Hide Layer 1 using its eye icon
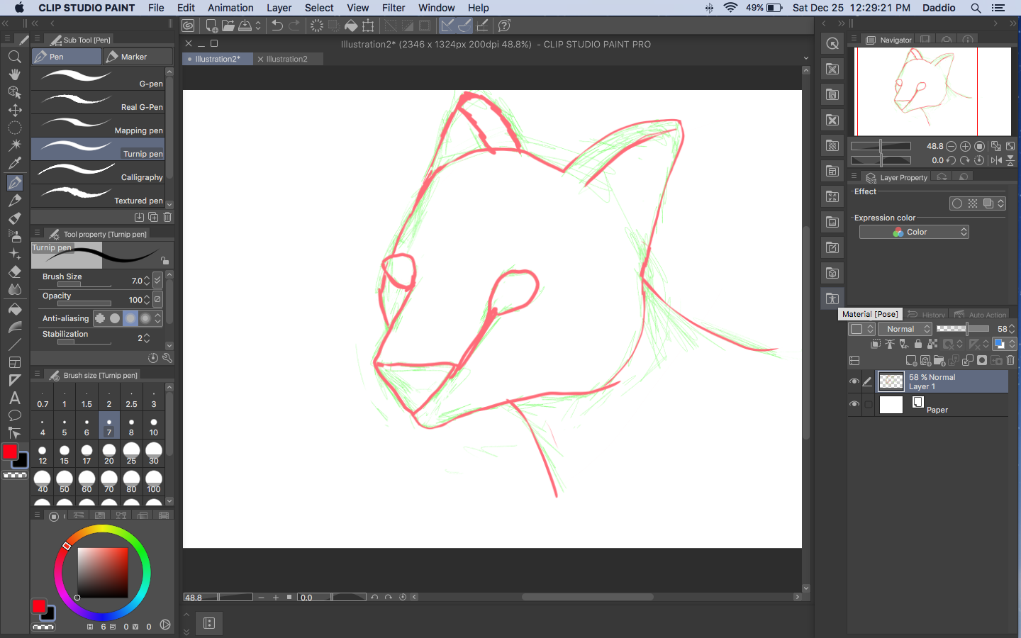This screenshot has height=638, width=1021. pos(854,381)
